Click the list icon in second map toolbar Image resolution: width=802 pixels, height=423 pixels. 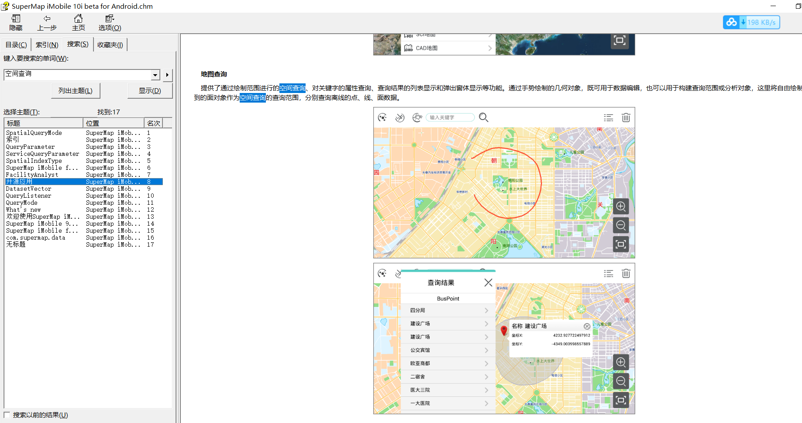click(x=609, y=273)
